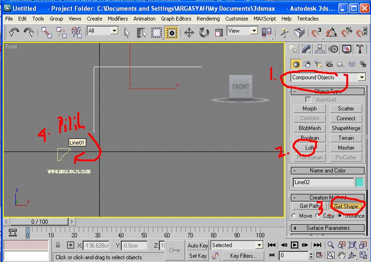The width and height of the screenshot is (371, 262).
Task: Toggle Spinner Snap
Action: [x=361, y=33]
